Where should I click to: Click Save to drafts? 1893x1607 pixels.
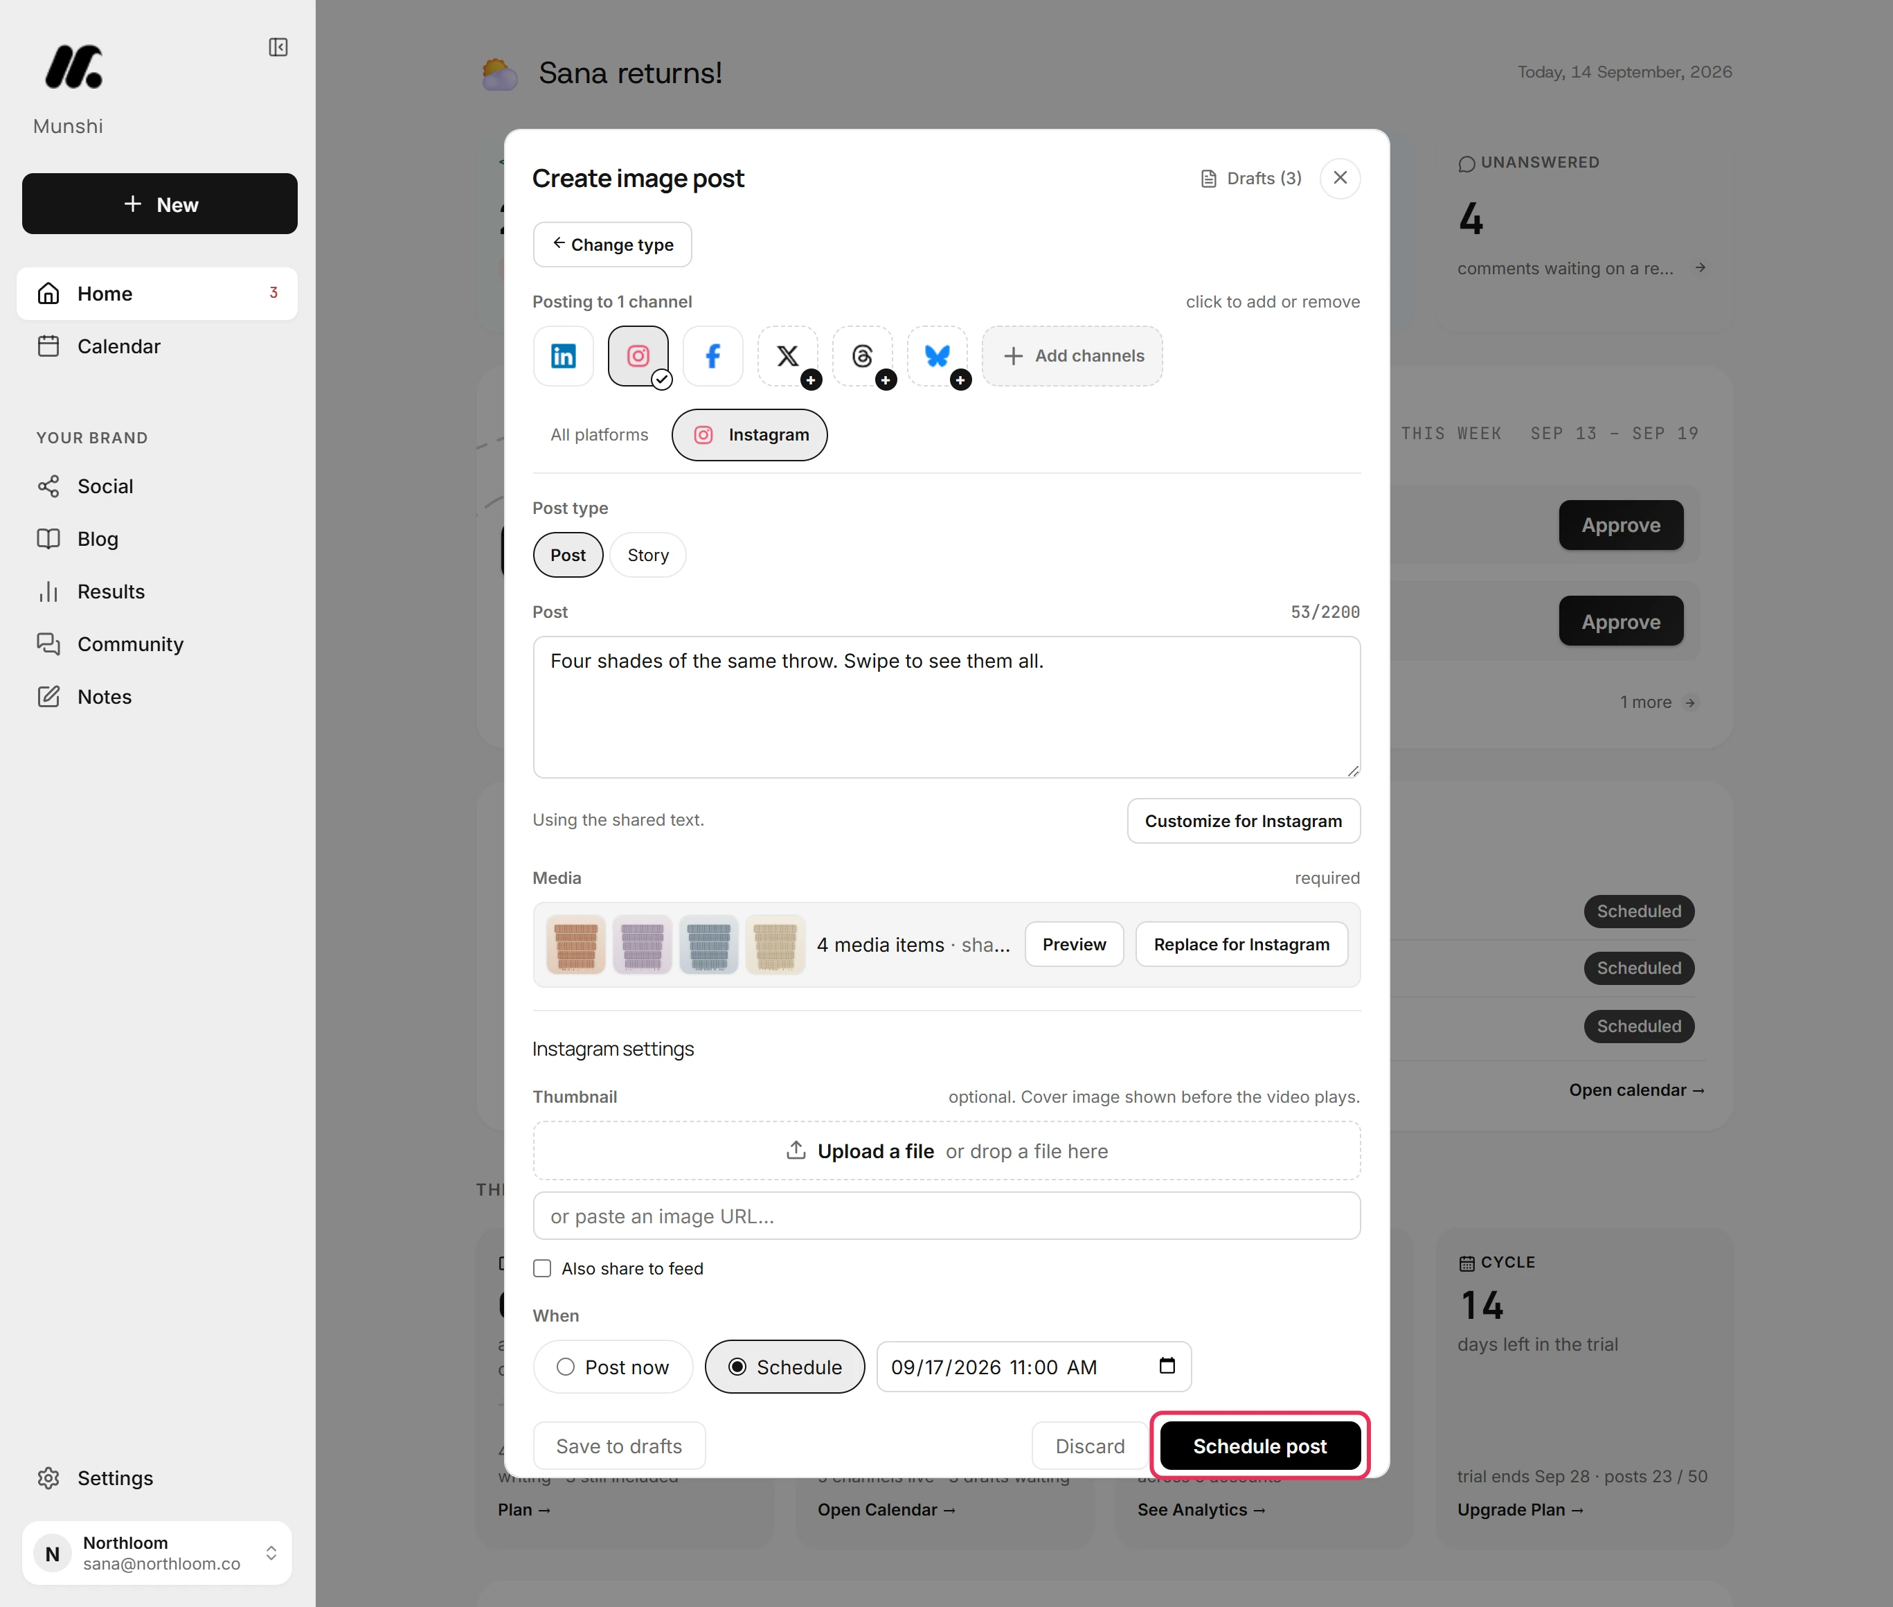coord(619,1446)
